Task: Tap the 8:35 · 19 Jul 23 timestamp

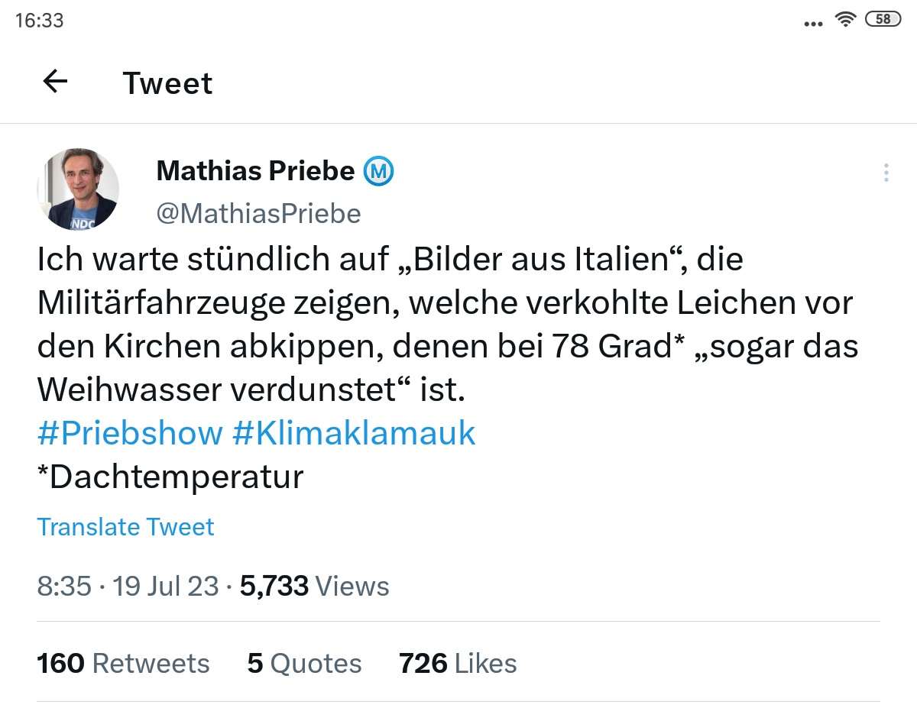Action: (127, 587)
